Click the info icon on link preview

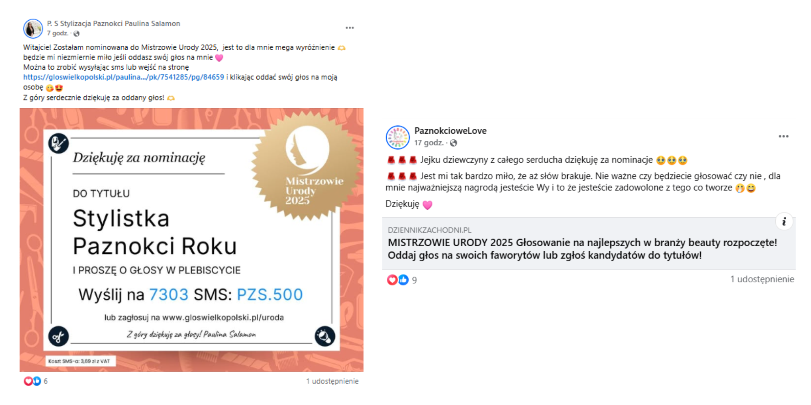click(x=784, y=222)
